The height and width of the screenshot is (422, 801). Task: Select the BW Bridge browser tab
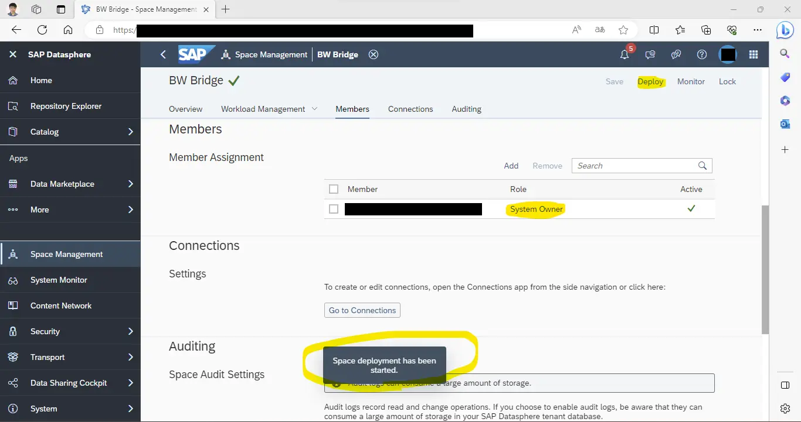tap(145, 9)
